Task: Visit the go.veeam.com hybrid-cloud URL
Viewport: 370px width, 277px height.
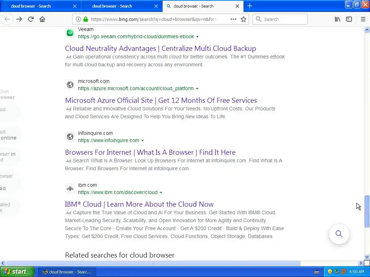Action: pyautogui.click(x=136, y=36)
